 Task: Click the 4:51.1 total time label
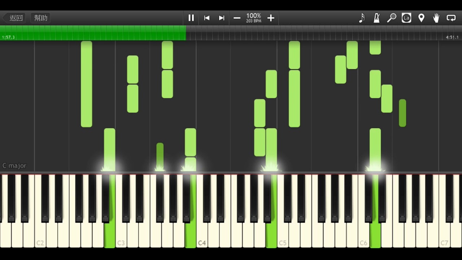[x=452, y=37]
